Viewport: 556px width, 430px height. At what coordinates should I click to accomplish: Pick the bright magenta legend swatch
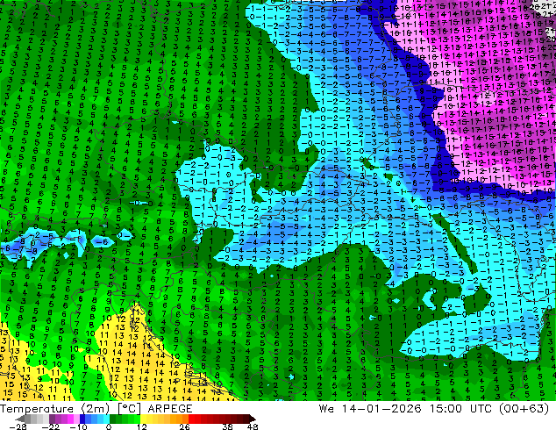[70, 419]
